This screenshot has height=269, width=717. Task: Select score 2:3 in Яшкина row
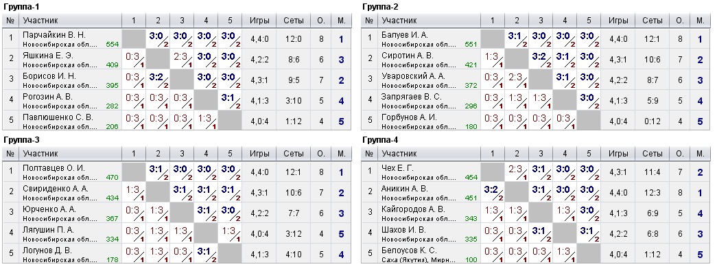[182, 57]
